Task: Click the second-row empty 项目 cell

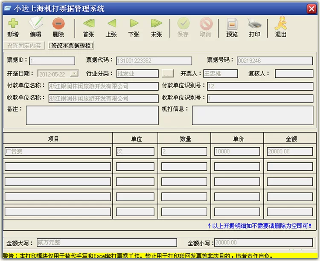Action: [58, 166]
